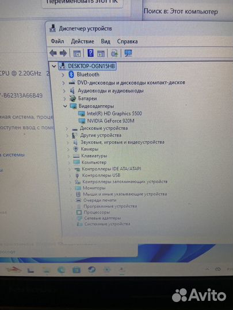Expand DVD-дисководы и дисководы компакт-дисков
233x310 pixels.
[x=63, y=83]
